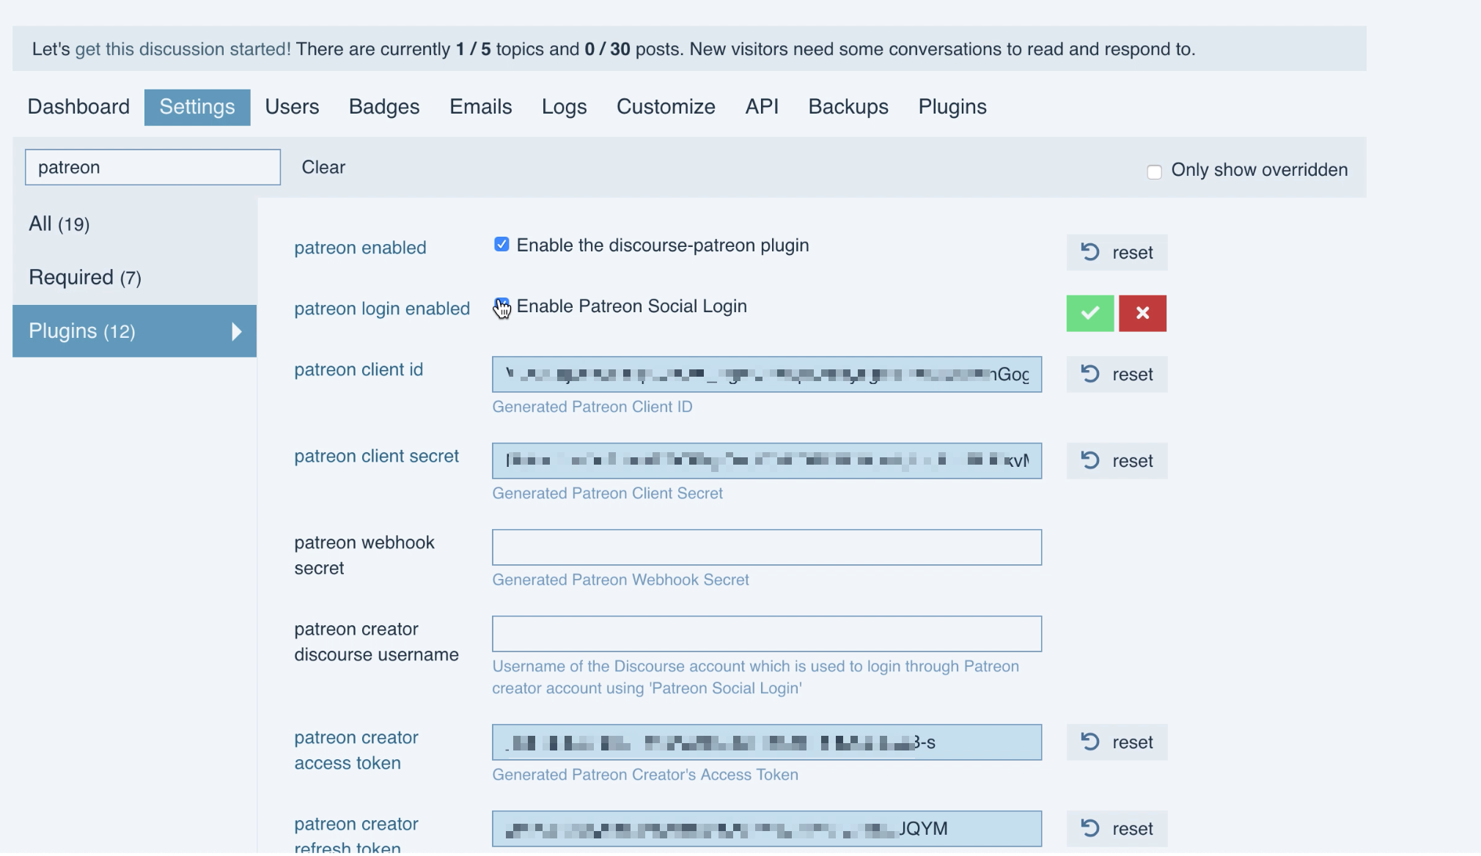Open the Badges tab

(x=384, y=107)
